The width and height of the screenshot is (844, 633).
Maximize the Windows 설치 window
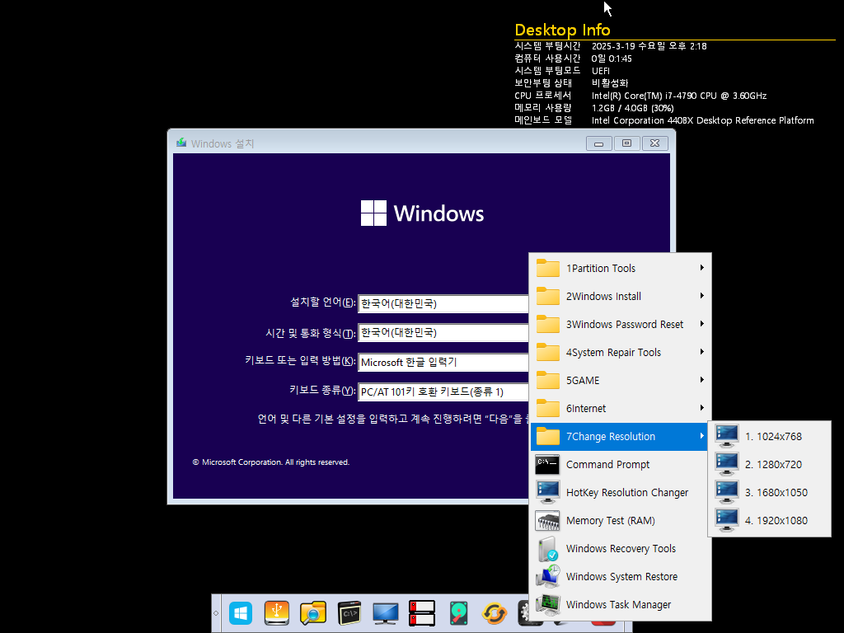click(626, 143)
